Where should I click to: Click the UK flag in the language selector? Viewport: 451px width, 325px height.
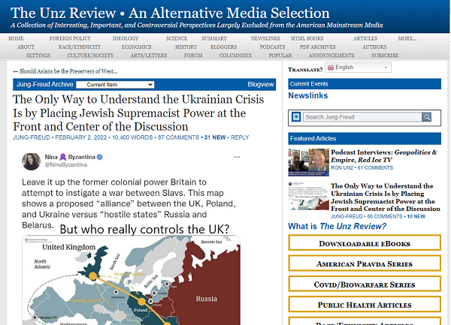click(331, 68)
